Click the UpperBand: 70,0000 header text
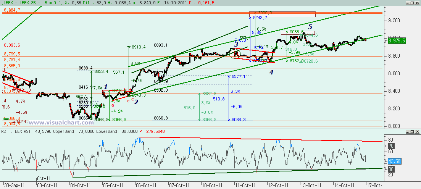This screenshot has width=421, height=189. click(x=74, y=132)
